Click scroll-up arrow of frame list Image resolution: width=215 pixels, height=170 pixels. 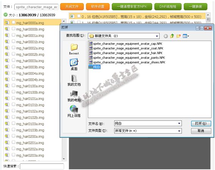point(208,15)
